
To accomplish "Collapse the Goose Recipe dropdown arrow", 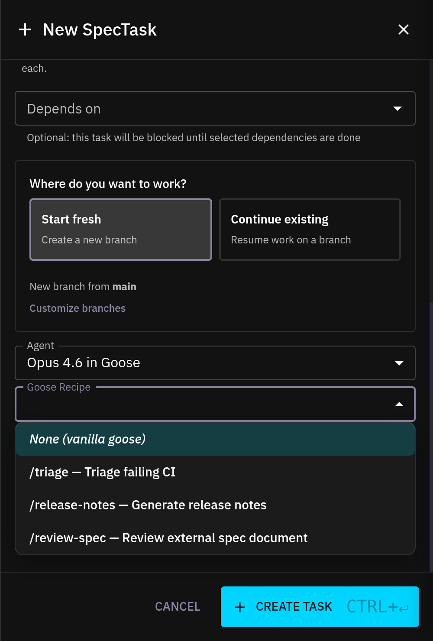I will (399, 404).
